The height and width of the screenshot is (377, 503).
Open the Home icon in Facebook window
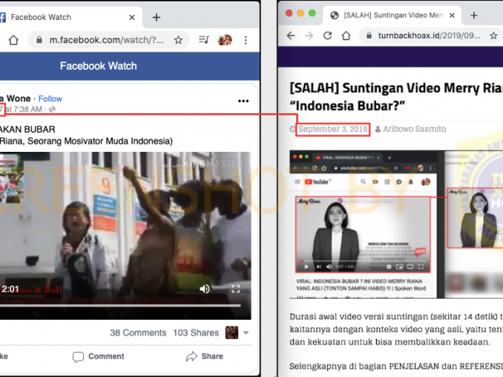click(13, 40)
